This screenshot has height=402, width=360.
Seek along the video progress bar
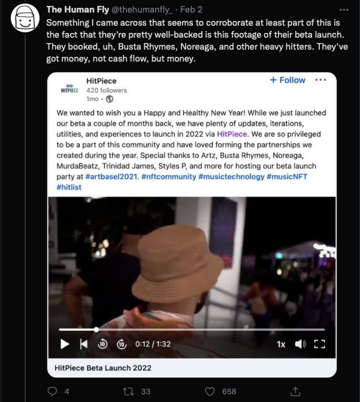(x=192, y=330)
